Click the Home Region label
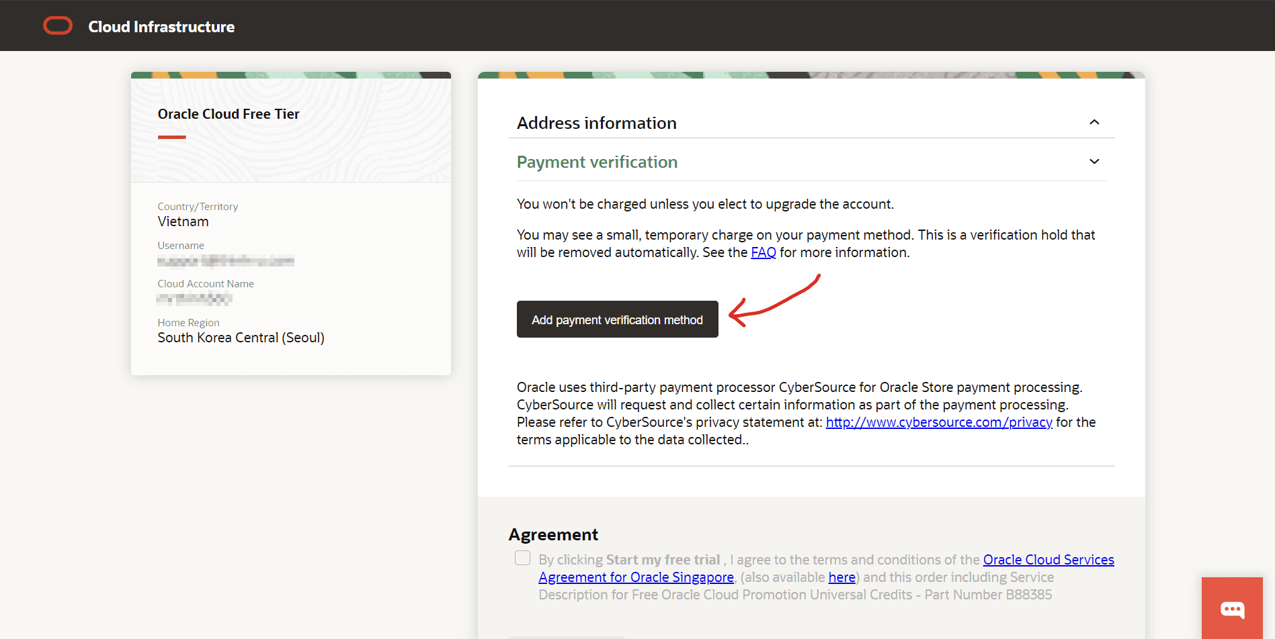Viewport: 1275px width, 639px height. [188, 323]
